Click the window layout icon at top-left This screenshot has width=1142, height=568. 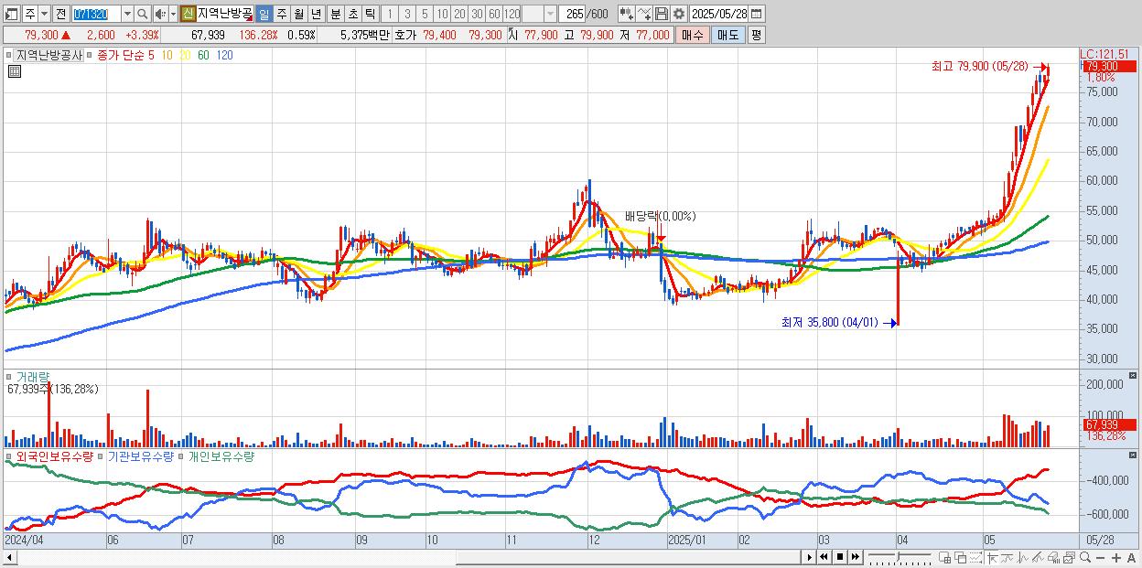point(12,14)
